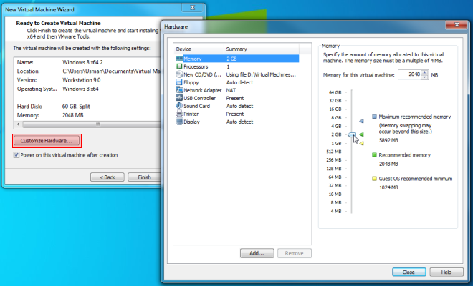Select the 'Auto detect' summary for Floppy
This screenshot has width=473, height=286.
240,82
